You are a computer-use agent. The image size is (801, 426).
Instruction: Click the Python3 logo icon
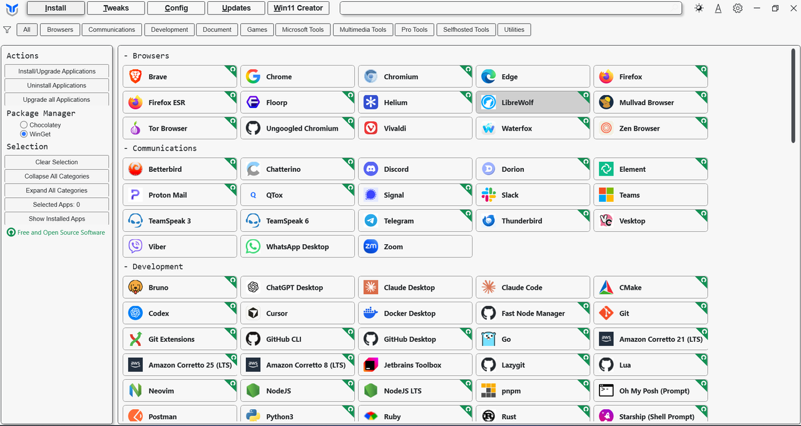pos(253,417)
